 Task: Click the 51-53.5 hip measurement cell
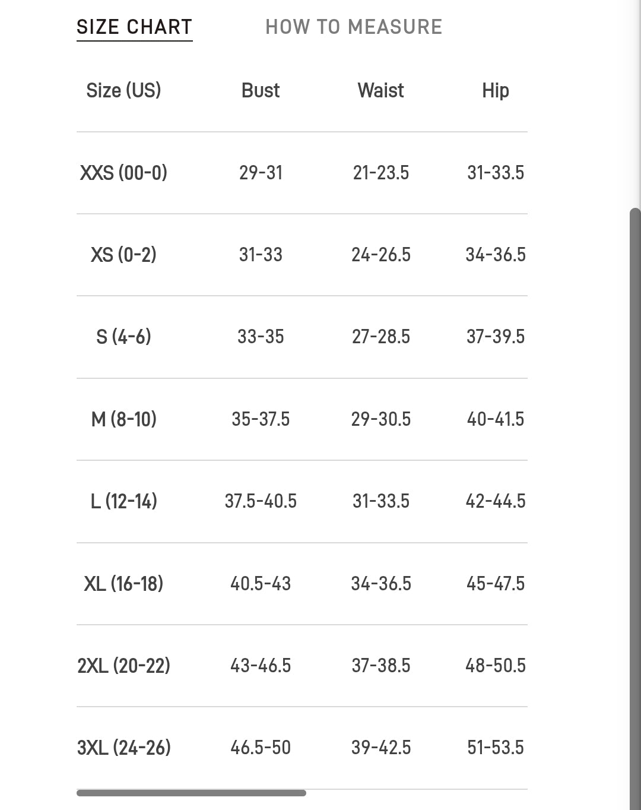point(496,748)
